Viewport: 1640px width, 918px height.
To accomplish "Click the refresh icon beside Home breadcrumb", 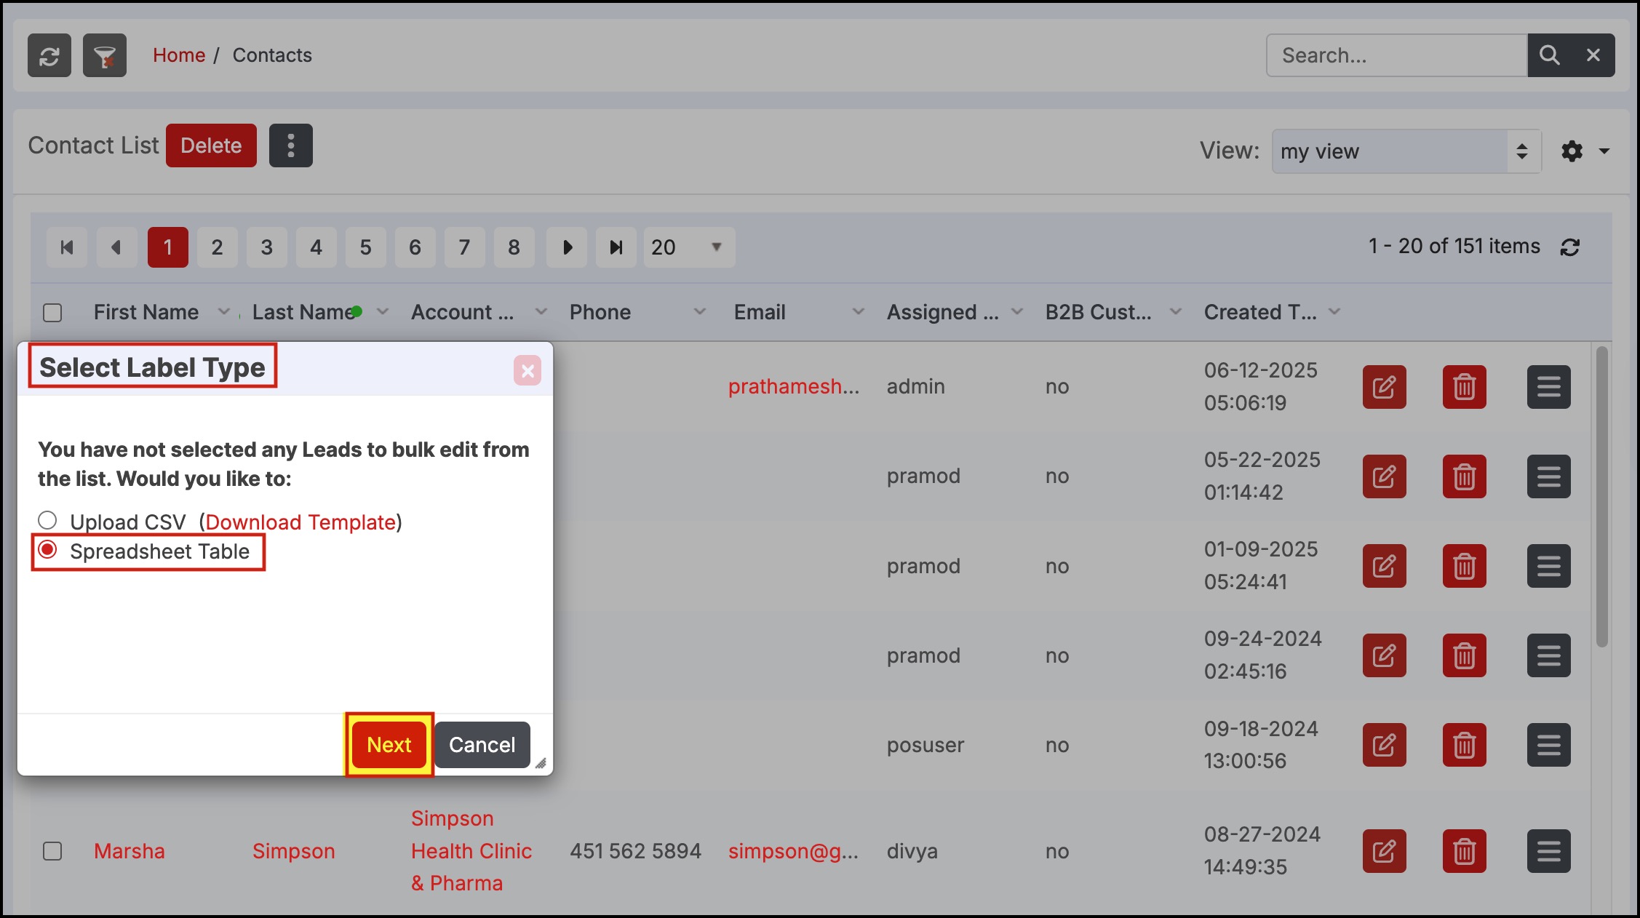I will coord(49,55).
